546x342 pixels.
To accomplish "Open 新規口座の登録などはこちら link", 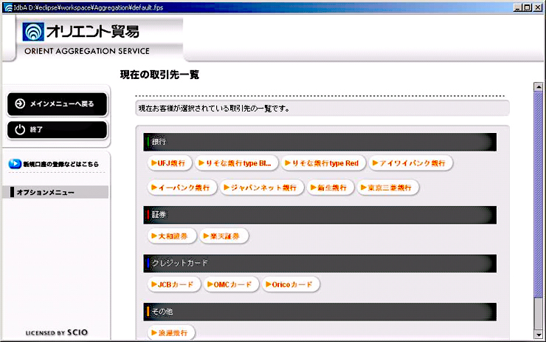I will point(61,164).
